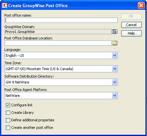Image resolution: width=147 pixels, height=136 pixels.
Task: Click the Post Office Database Location field
Action: 58,43
